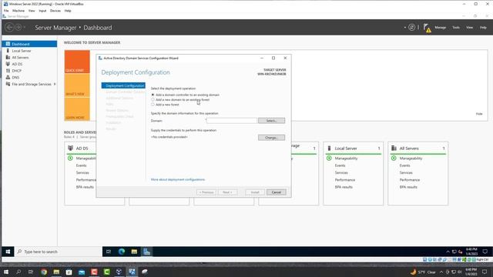Viewport: 493px width, 277px height.
Task: Open the VirtualBox Input menu
Action: click(42, 11)
